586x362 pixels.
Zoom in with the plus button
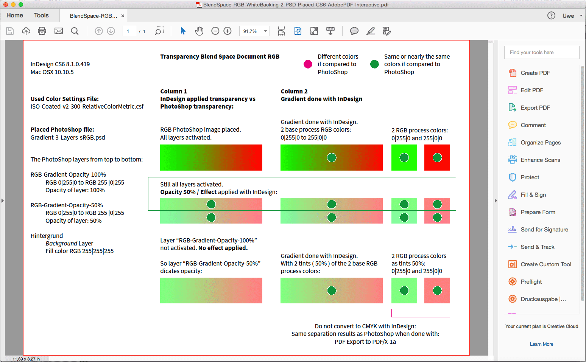point(228,31)
